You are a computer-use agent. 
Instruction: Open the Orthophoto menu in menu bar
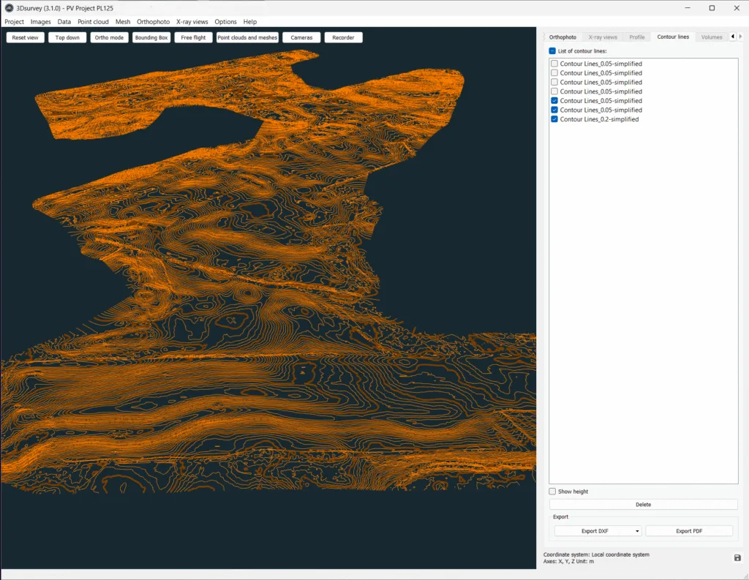153,21
